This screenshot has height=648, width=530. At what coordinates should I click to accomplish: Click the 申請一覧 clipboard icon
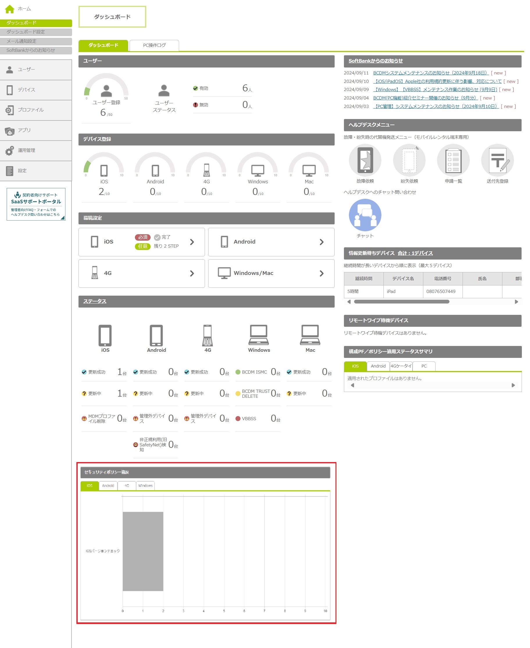tap(453, 160)
